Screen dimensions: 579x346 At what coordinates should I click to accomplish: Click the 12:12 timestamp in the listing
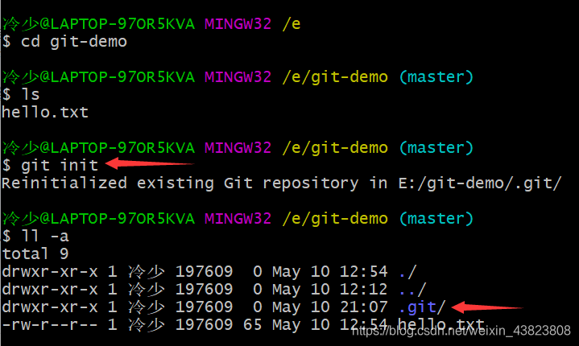(367, 289)
